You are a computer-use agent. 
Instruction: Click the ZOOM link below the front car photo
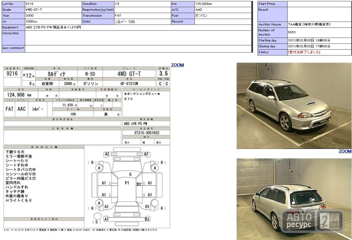point(345,151)
